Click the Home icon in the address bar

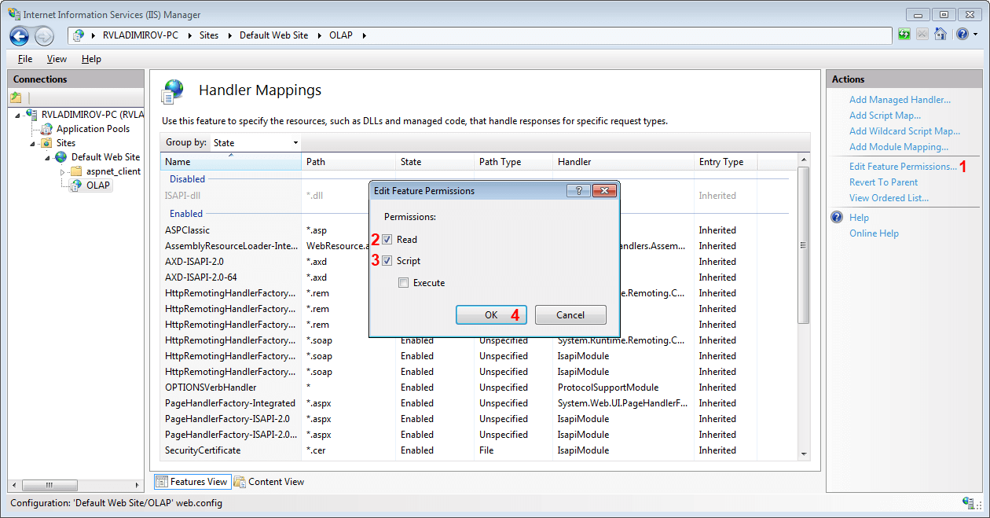(940, 35)
